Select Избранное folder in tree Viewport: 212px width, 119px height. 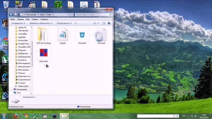[22, 54]
